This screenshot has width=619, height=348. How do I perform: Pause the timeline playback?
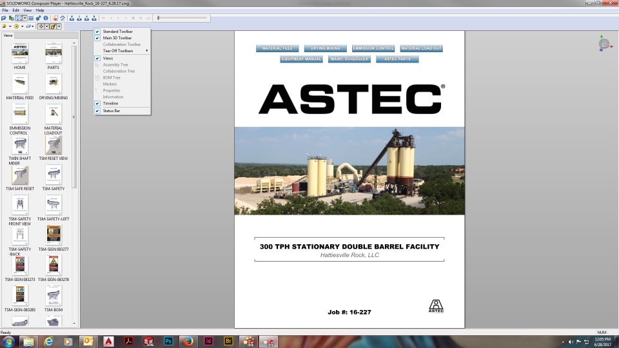pos(126,18)
